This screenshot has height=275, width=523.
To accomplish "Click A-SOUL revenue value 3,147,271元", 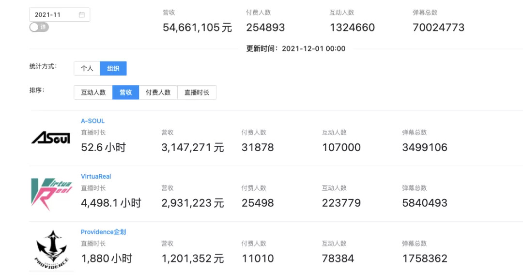I will (x=192, y=148).
